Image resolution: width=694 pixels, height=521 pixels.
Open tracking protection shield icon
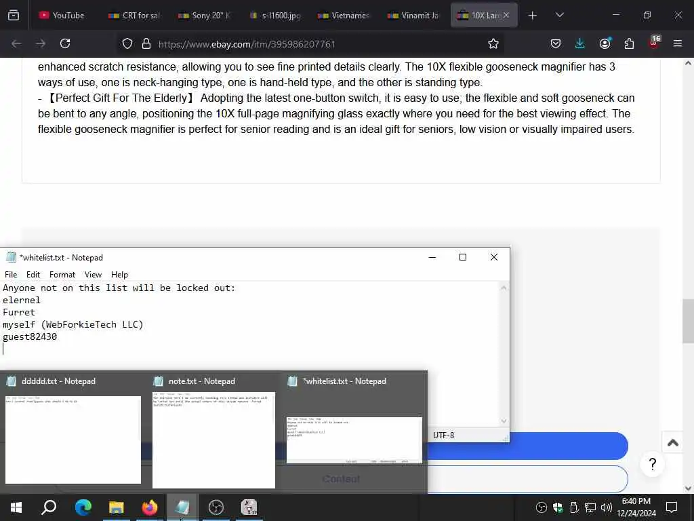click(x=127, y=43)
